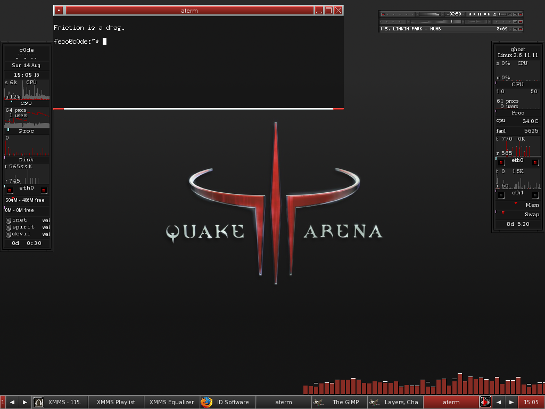The image size is (545, 409).
Task: Click the 0M - 0M free swap meter
Action: 27,210
